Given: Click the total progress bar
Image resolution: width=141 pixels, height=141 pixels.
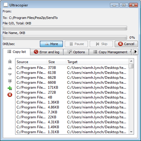Looking at the screenshot, I should (65, 28).
